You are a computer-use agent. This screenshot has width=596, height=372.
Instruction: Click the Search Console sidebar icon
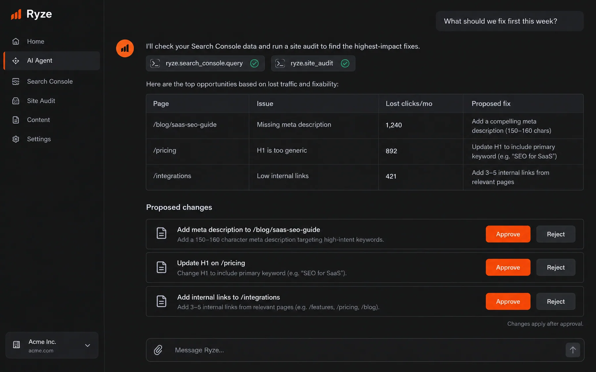click(16, 81)
